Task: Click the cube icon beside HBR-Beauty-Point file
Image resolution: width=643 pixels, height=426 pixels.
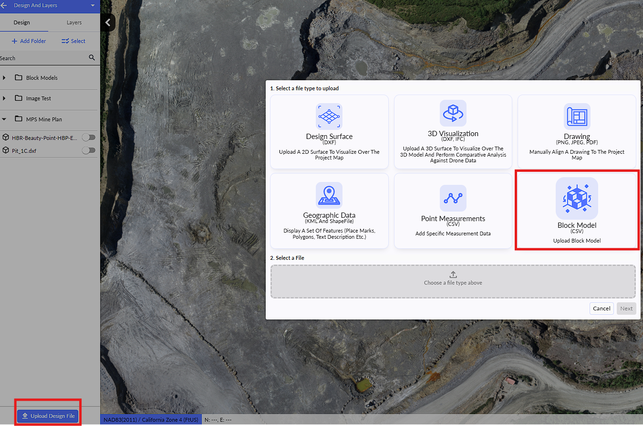Action: (6, 138)
